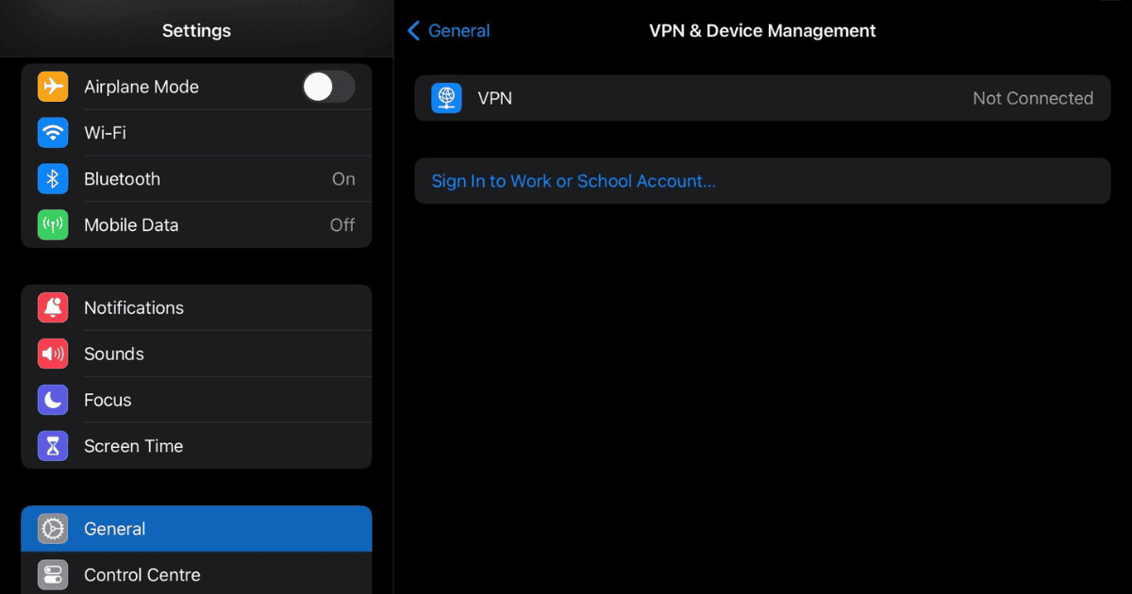Tap the General gear icon
Screen dimensions: 1132x594
tap(53, 529)
